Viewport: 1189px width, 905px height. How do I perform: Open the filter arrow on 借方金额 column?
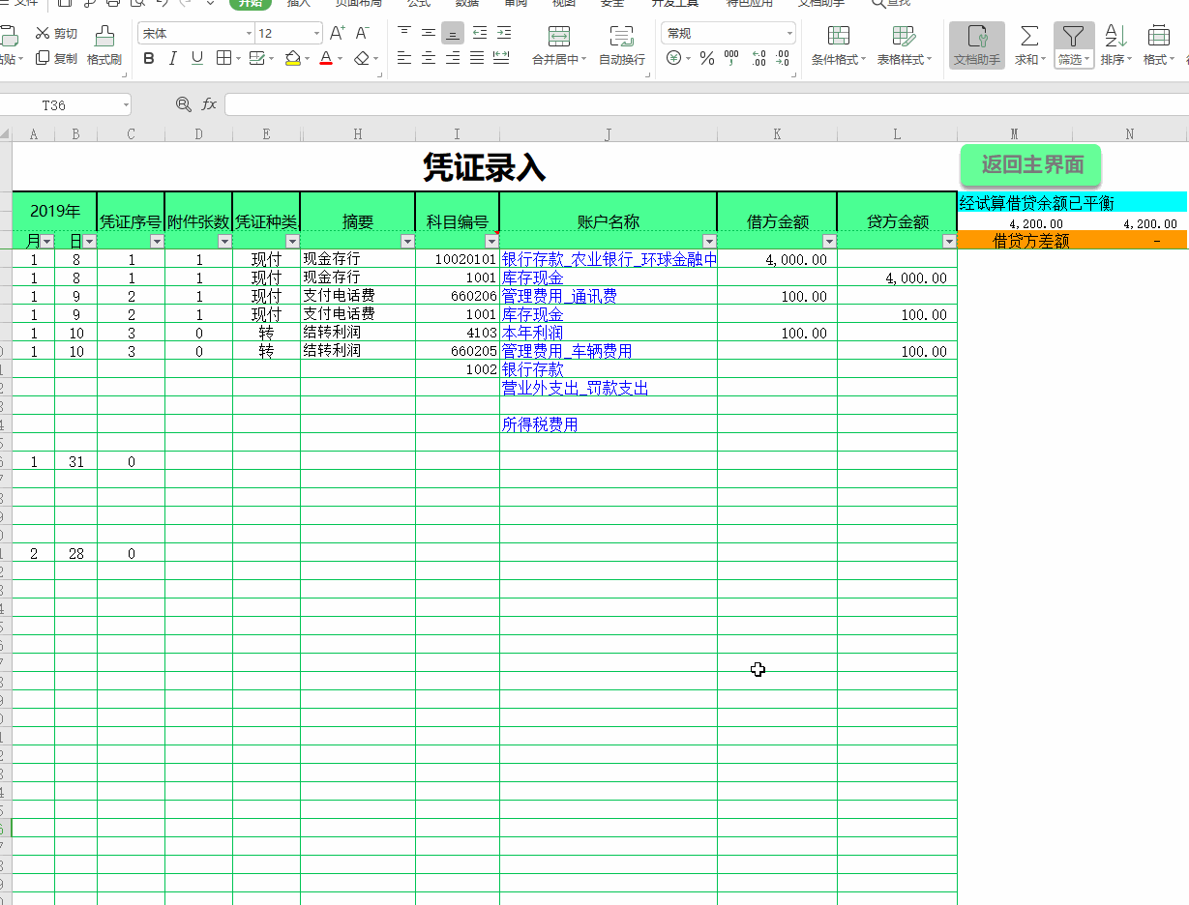tap(829, 240)
